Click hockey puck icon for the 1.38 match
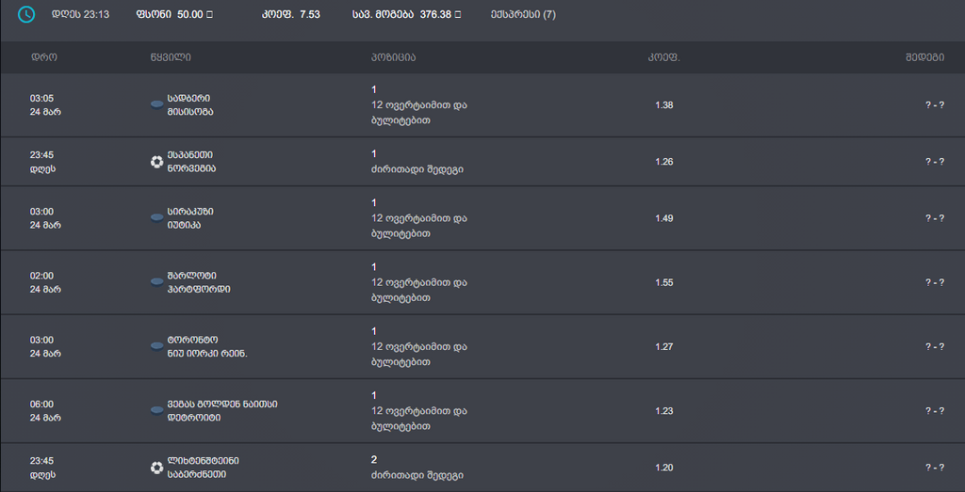Viewport: 965px width, 492px height. click(x=156, y=105)
